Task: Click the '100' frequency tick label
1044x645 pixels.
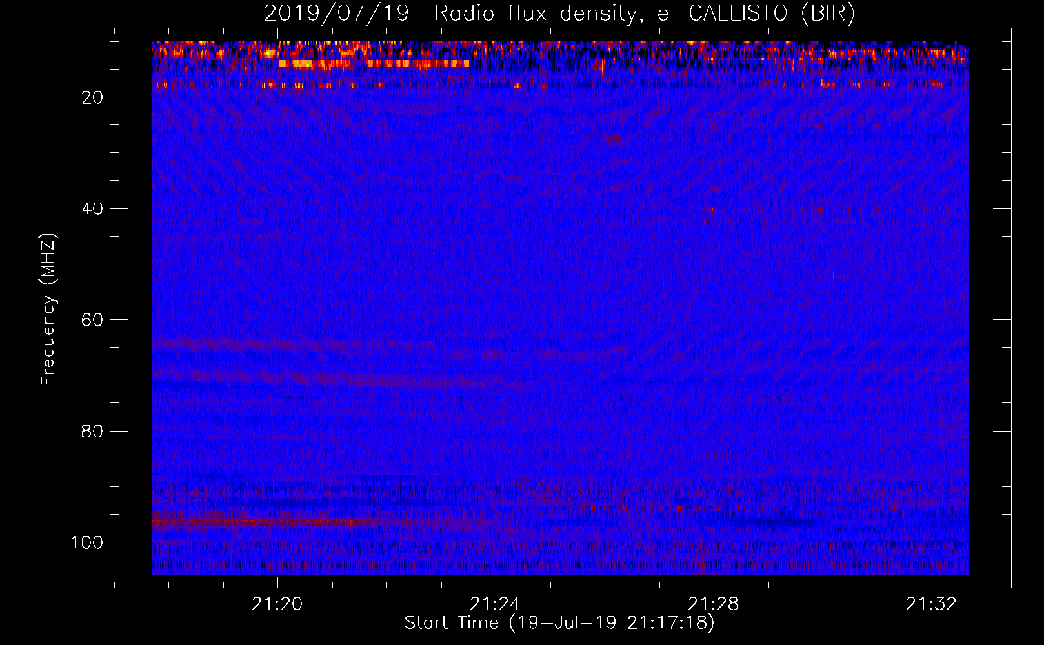Action: pos(87,542)
